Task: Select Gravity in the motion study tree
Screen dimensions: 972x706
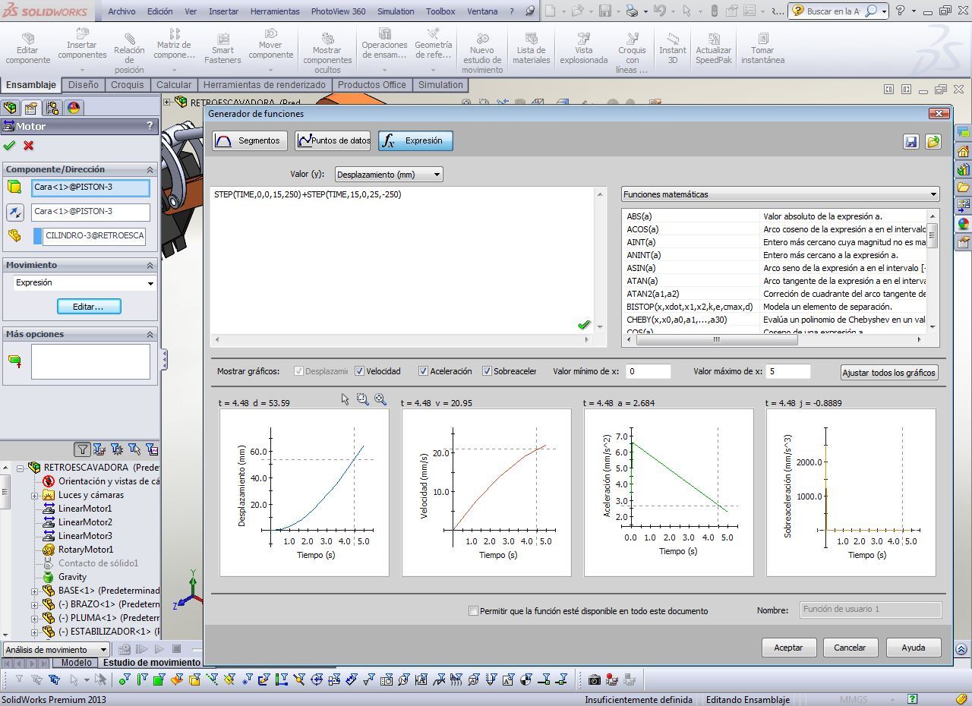Action: (72, 577)
